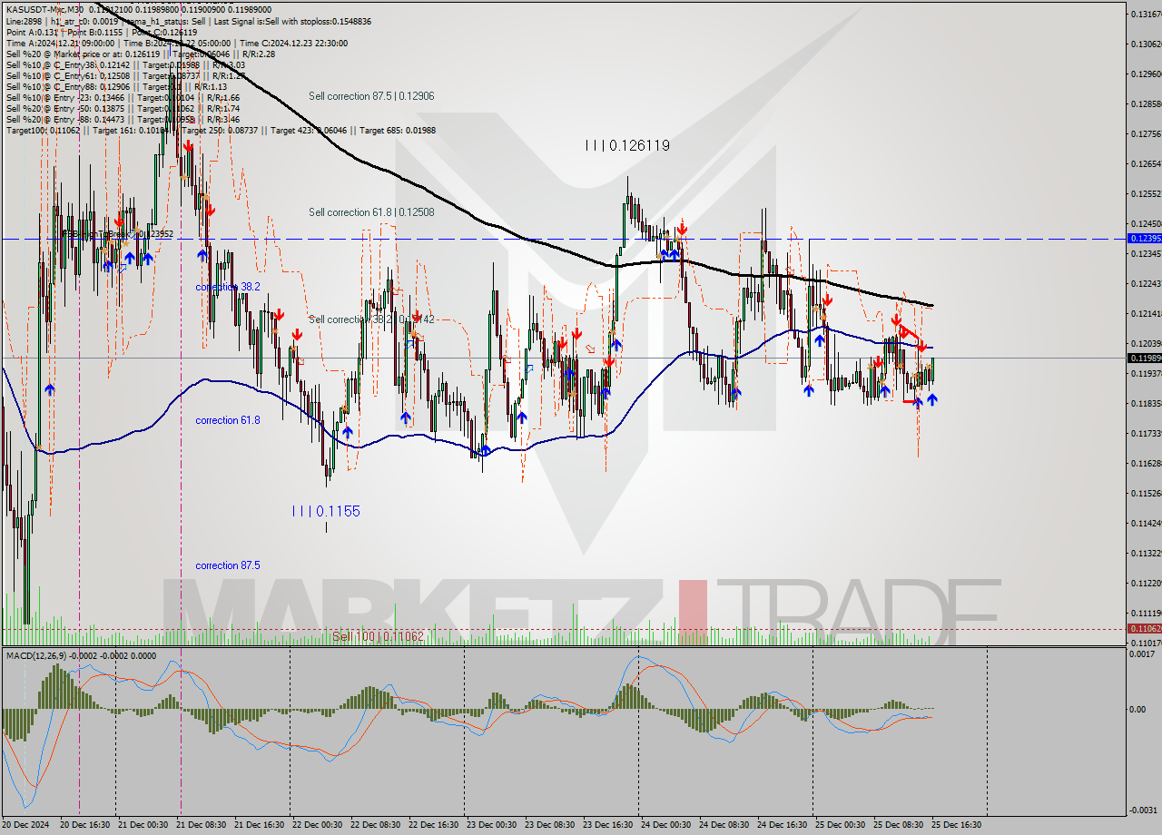Screen dimensions: 1162x835
Task: Click the red 'Sell 100 | 0.11062' label
Action: tap(378, 636)
